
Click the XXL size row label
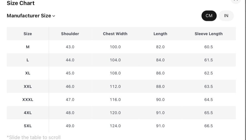[x=28, y=86]
